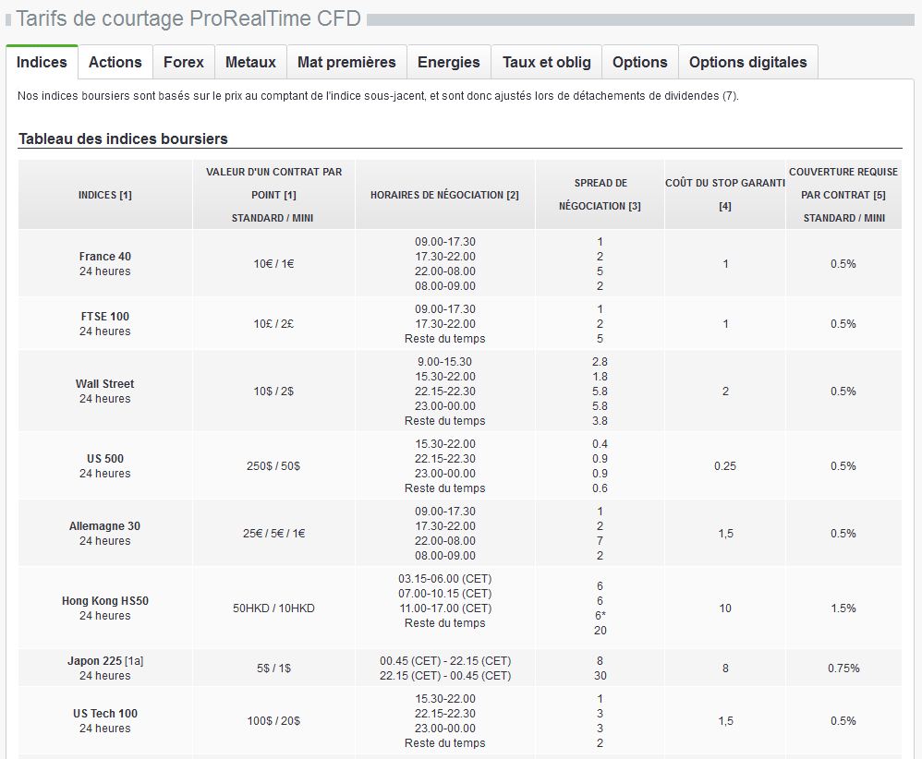Select the US Tech 100 index name
The height and width of the screenshot is (759, 922).
(x=105, y=713)
